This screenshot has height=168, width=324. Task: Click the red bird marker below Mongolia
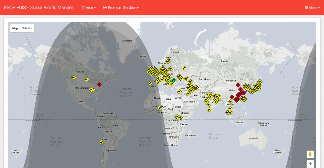pos(238,85)
